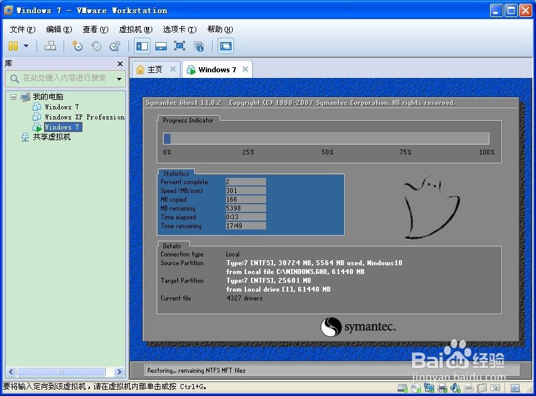Click the Restoring NTFS MFT files status text
536x396 pixels.
click(196, 370)
